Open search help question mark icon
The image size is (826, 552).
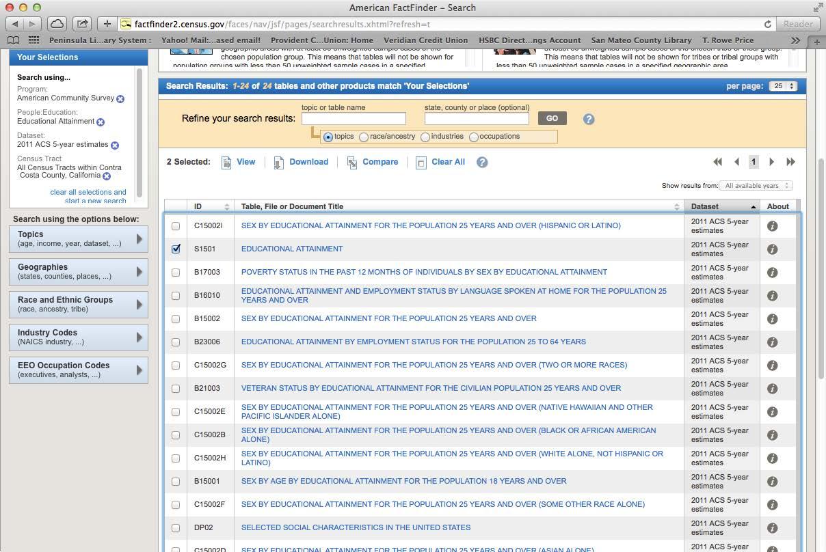click(589, 119)
